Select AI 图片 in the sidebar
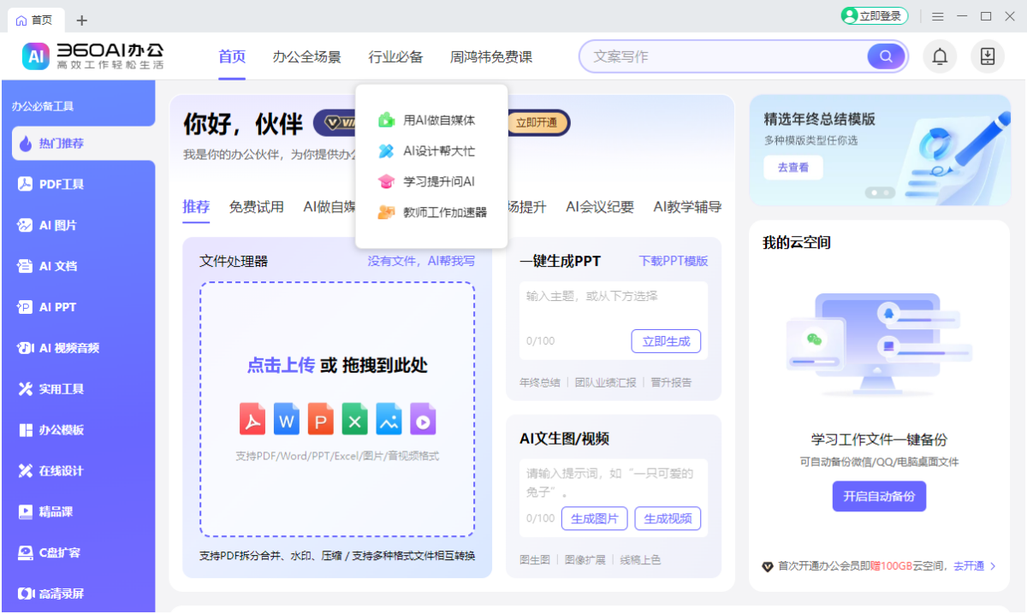 click(57, 225)
